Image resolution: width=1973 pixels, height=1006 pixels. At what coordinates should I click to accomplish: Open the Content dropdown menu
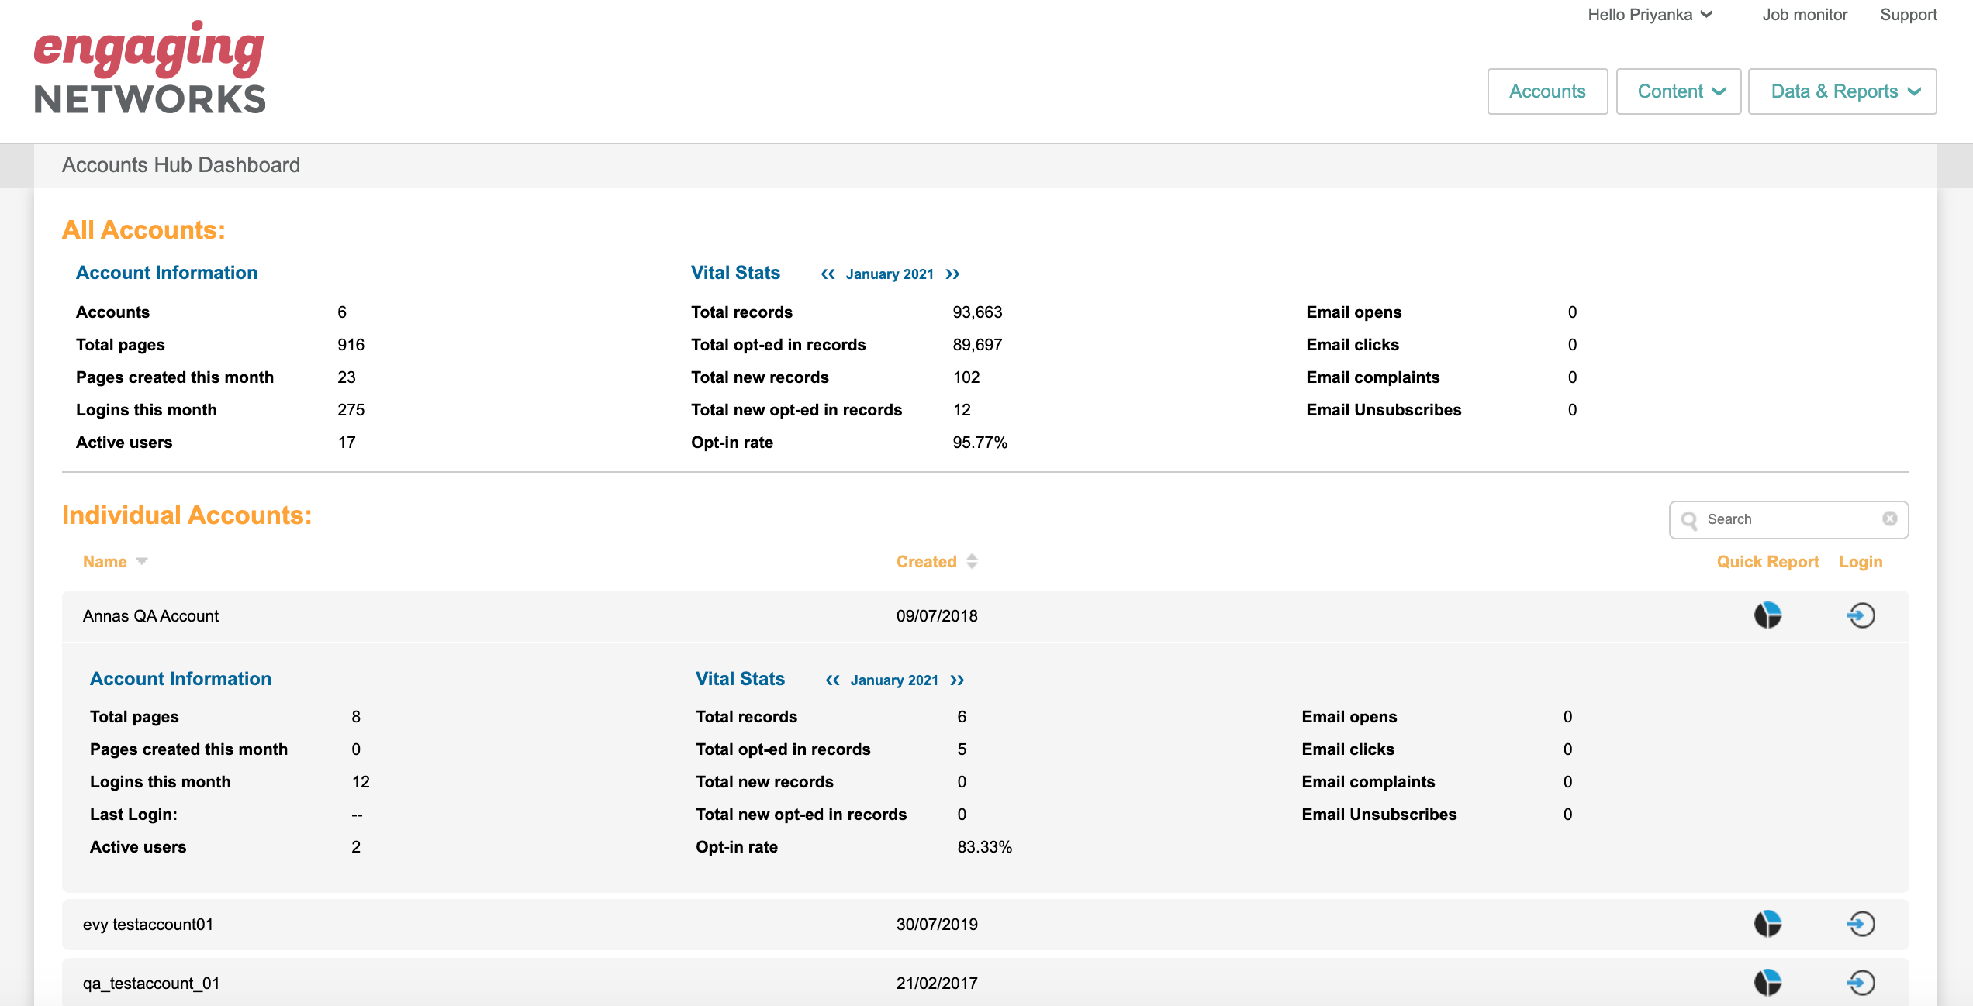1679,91
